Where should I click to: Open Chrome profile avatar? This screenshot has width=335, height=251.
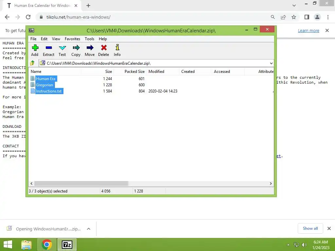317,17
